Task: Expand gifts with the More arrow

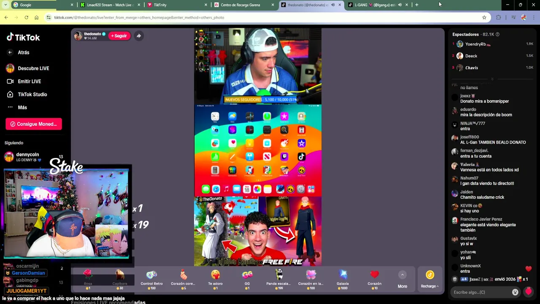Action: click(402, 275)
